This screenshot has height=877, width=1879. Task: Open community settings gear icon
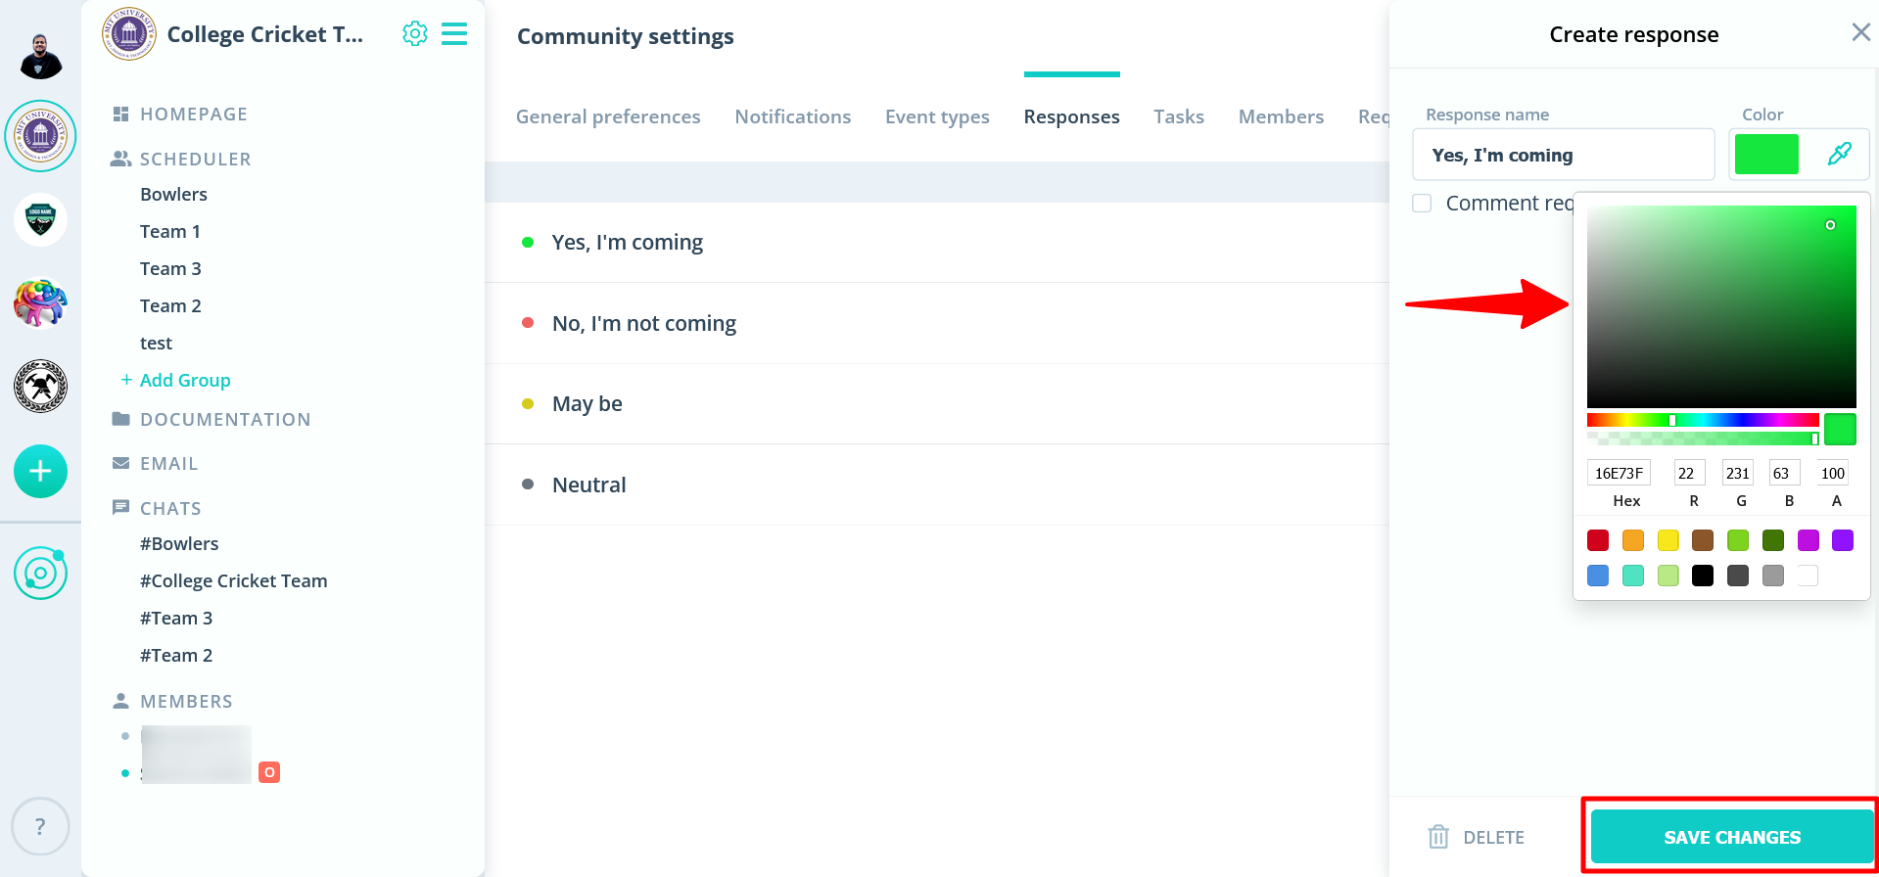(415, 34)
